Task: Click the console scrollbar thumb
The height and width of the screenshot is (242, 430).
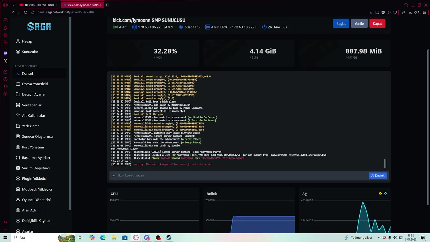Action: tap(385, 163)
